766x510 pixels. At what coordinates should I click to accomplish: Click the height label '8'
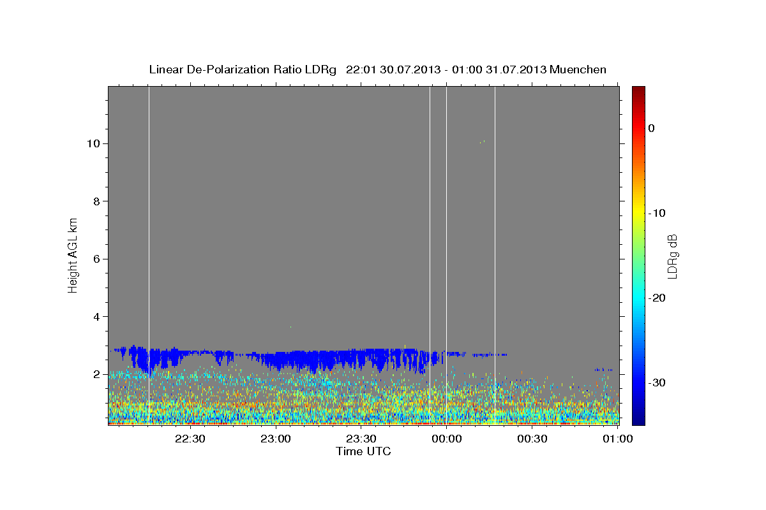[x=96, y=201]
